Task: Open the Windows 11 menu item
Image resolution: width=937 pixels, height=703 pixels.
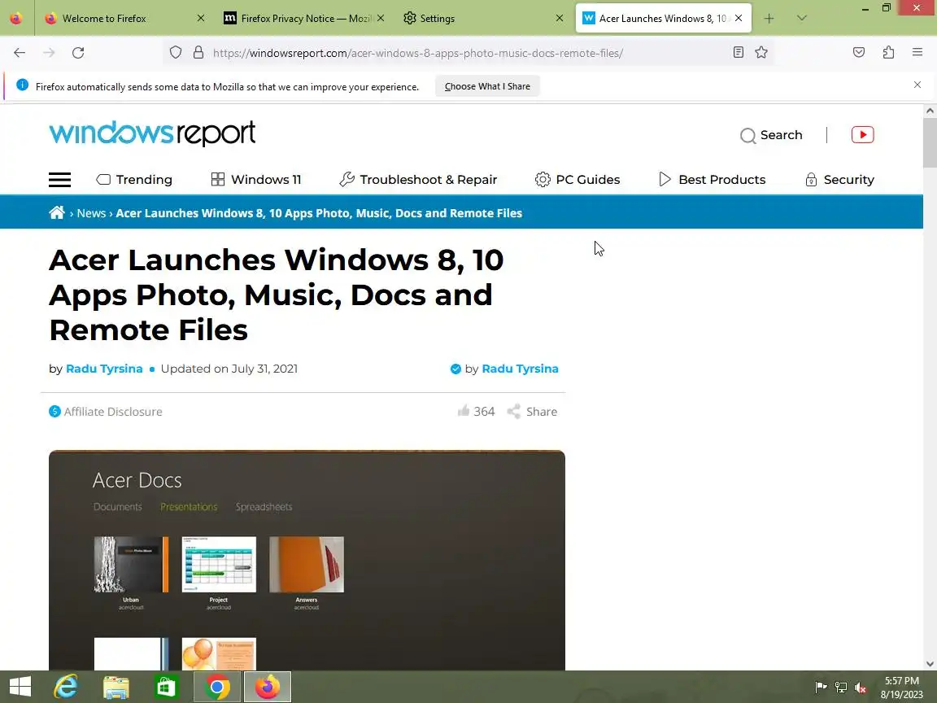Action: [x=256, y=179]
